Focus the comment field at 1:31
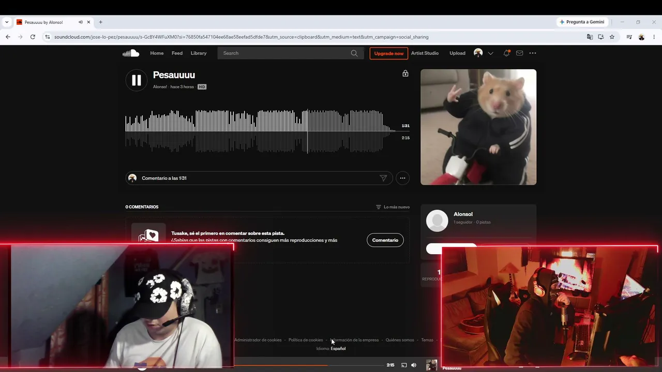The image size is (662, 372). tap(259, 178)
